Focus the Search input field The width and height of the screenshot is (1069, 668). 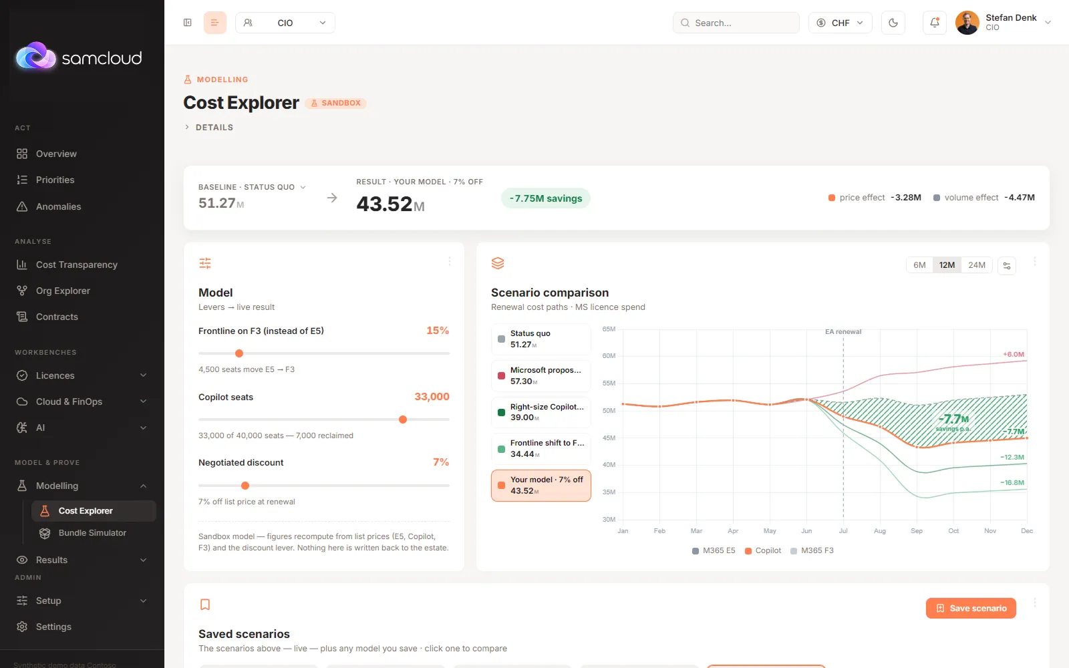pyautogui.click(x=736, y=23)
